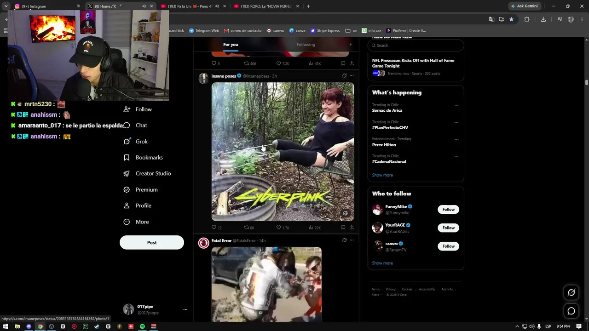Viewport: 589px width, 331px height.
Task: Switch to the Following timeline tab
Action: [x=306, y=45]
